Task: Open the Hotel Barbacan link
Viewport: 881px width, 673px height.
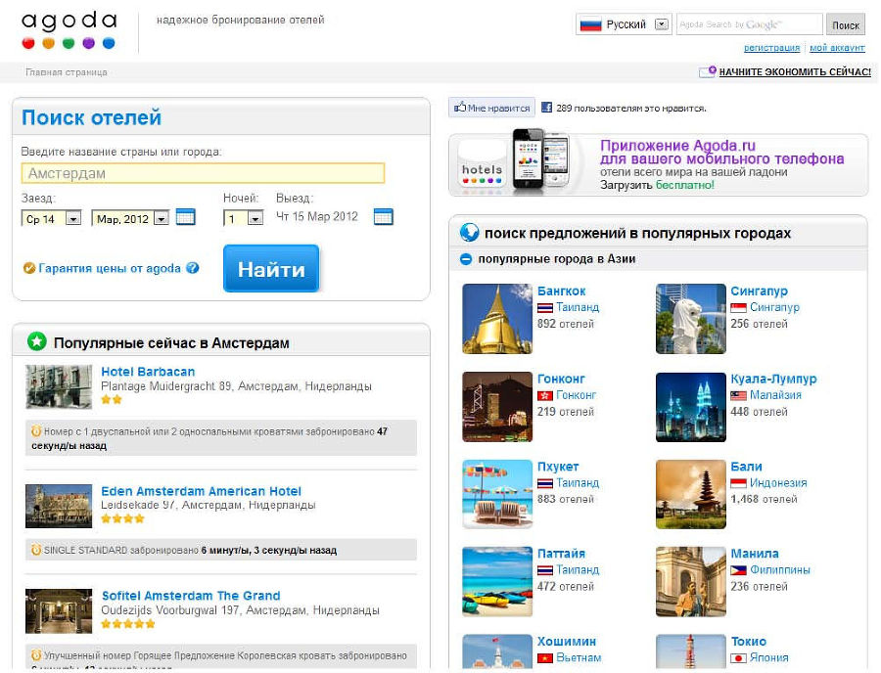Action: (148, 372)
